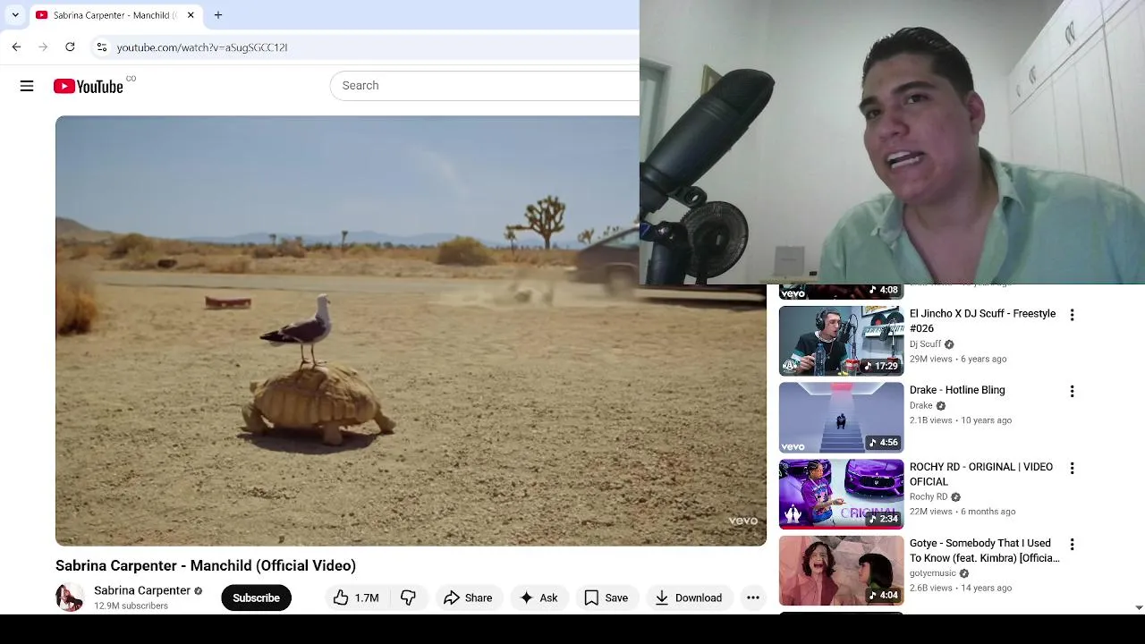This screenshot has width=1145, height=644.
Task: Open ROCHY RD ORIGINAL video thumbnail
Action: pyautogui.click(x=841, y=494)
